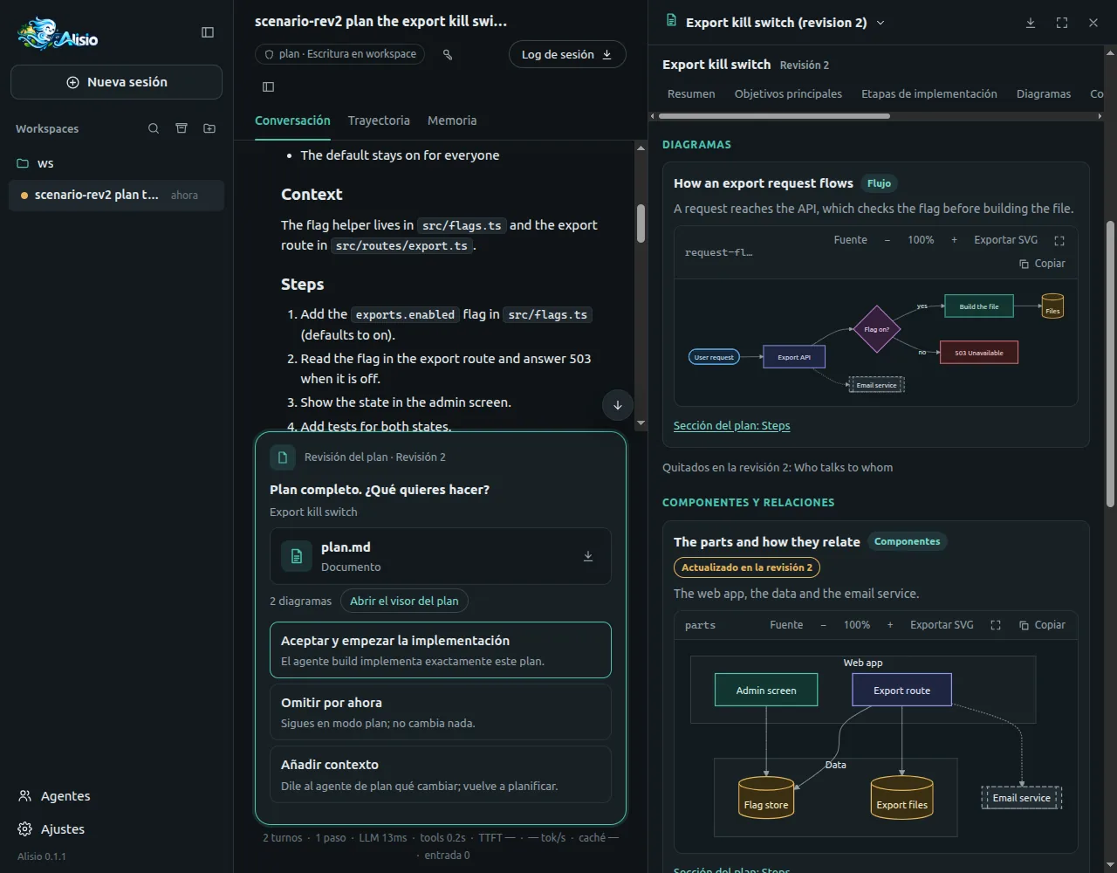Open the archive icon beside Workspaces
Viewport: 1117px width, 873px height.
(182, 128)
